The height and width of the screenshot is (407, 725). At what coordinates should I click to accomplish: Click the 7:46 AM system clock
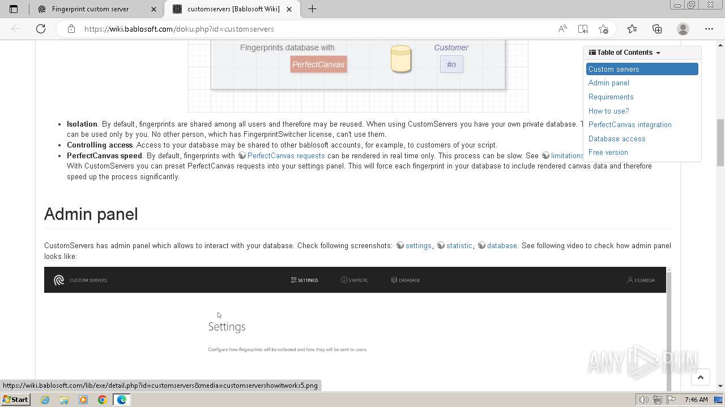click(696, 400)
